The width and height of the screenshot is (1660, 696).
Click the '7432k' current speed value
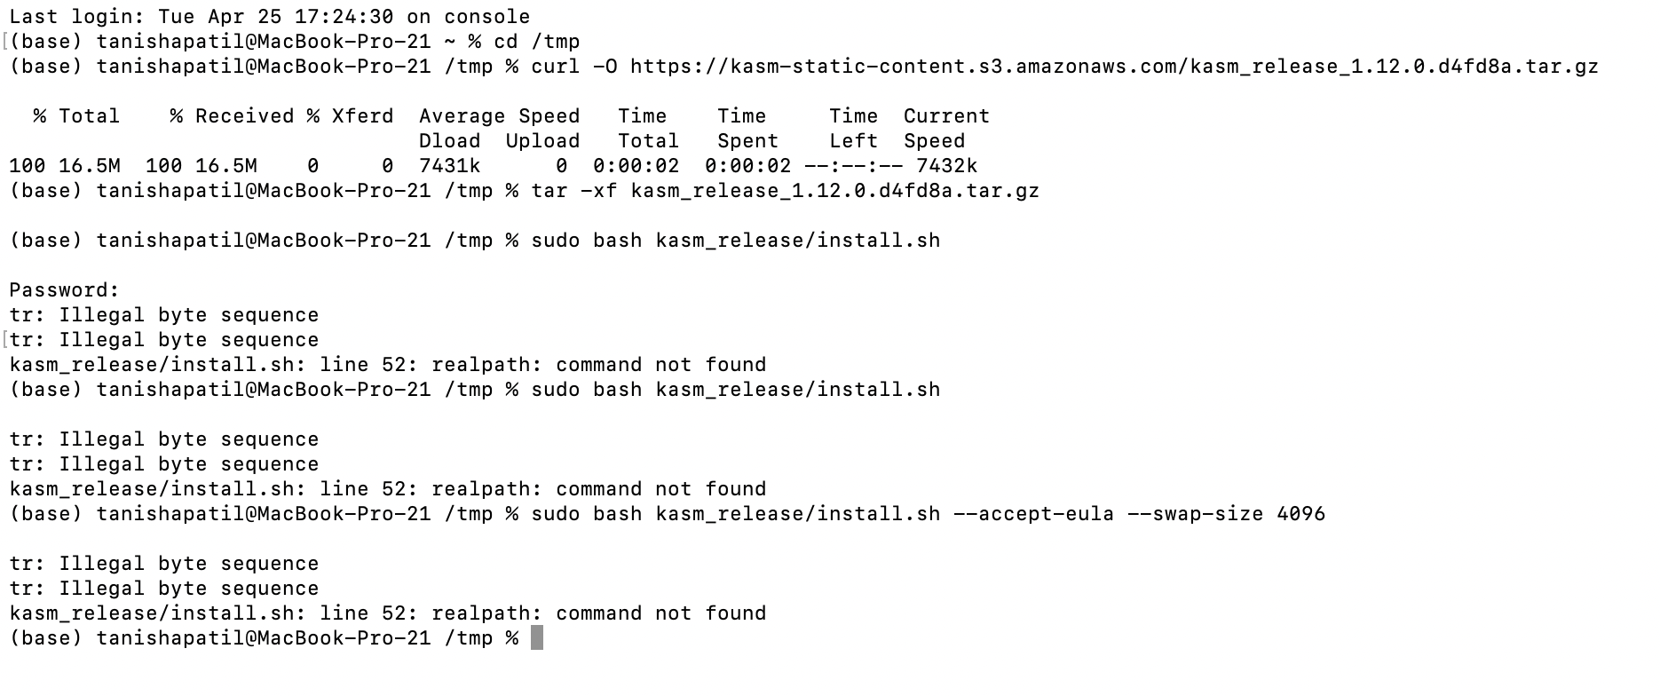(x=947, y=166)
